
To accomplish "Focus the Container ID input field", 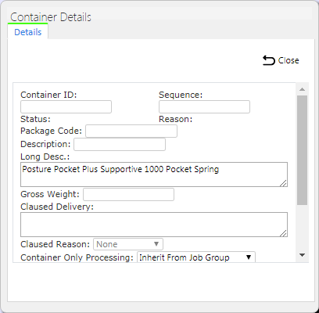I will click(x=66, y=107).
